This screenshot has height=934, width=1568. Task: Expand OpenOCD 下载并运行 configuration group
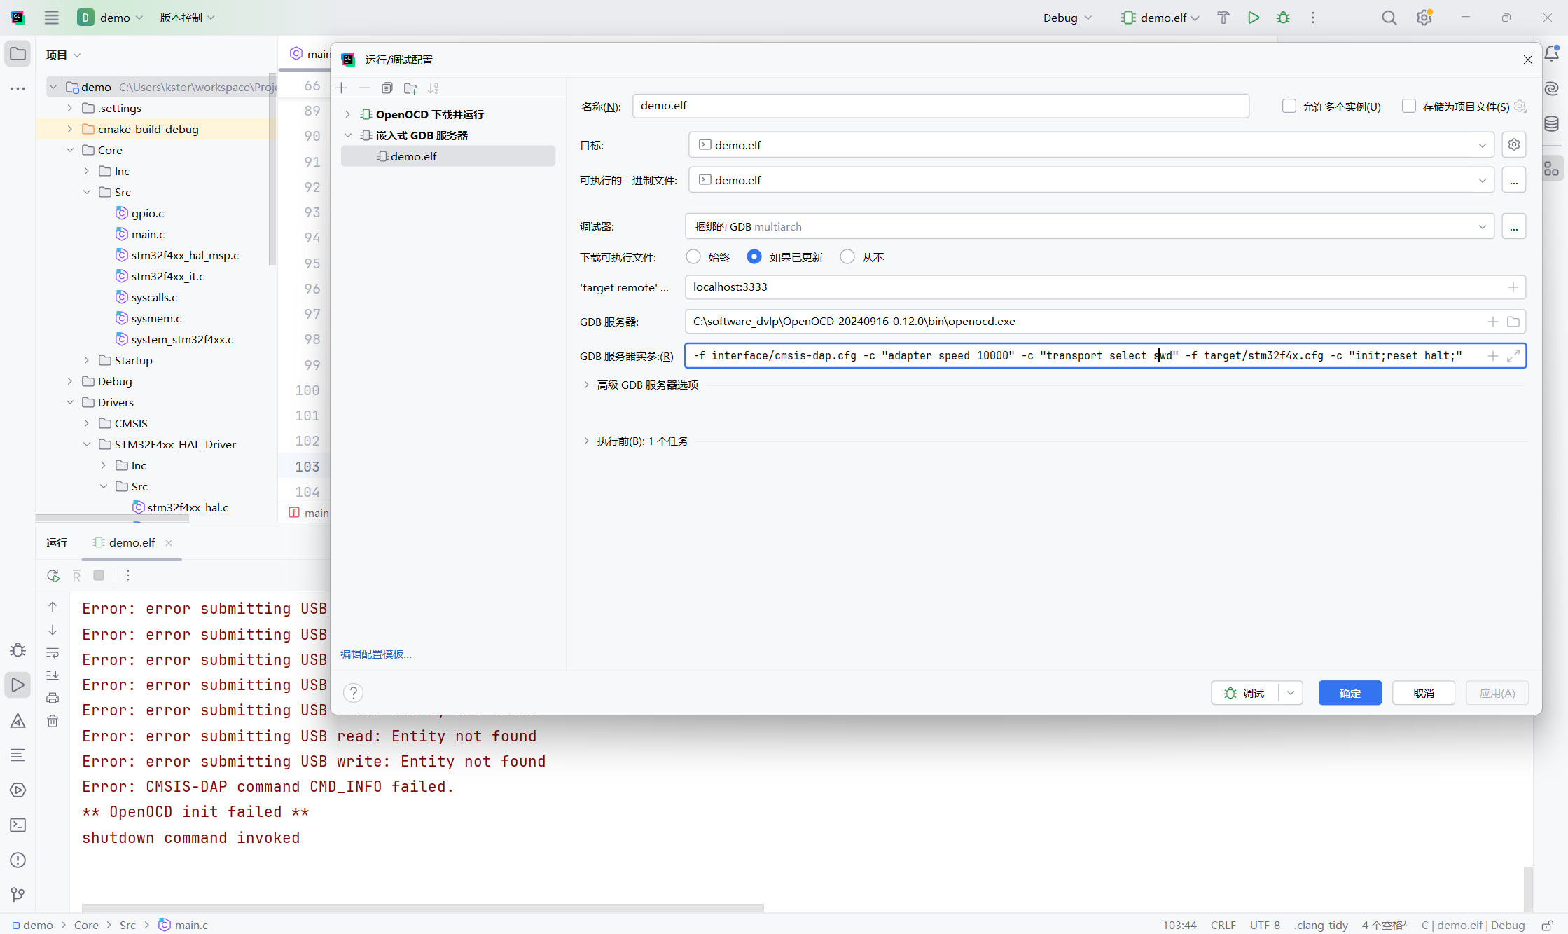point(348,114)
